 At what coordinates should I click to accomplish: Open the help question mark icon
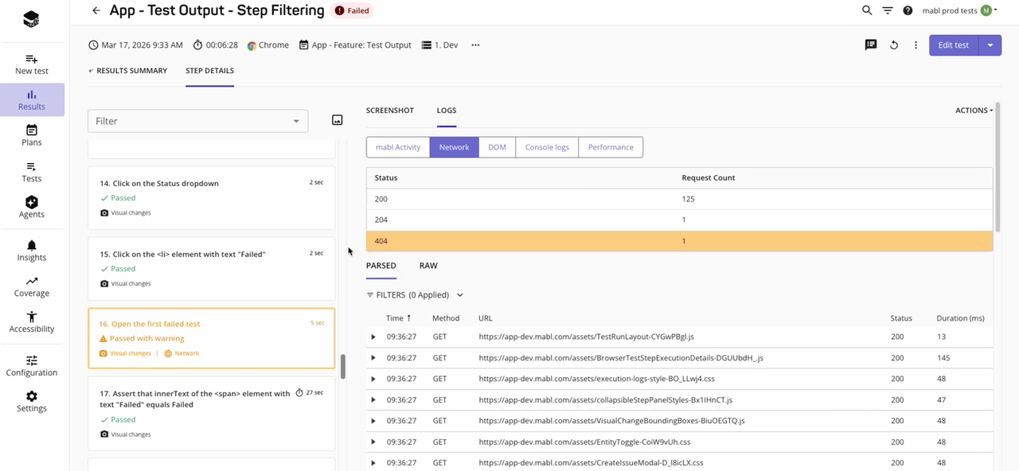tap(908, 10)
